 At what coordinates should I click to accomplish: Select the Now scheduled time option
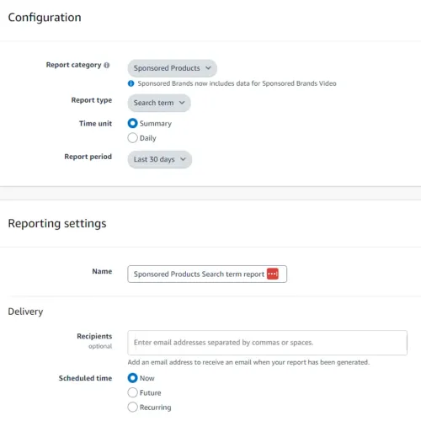click(x=132, y=378)
